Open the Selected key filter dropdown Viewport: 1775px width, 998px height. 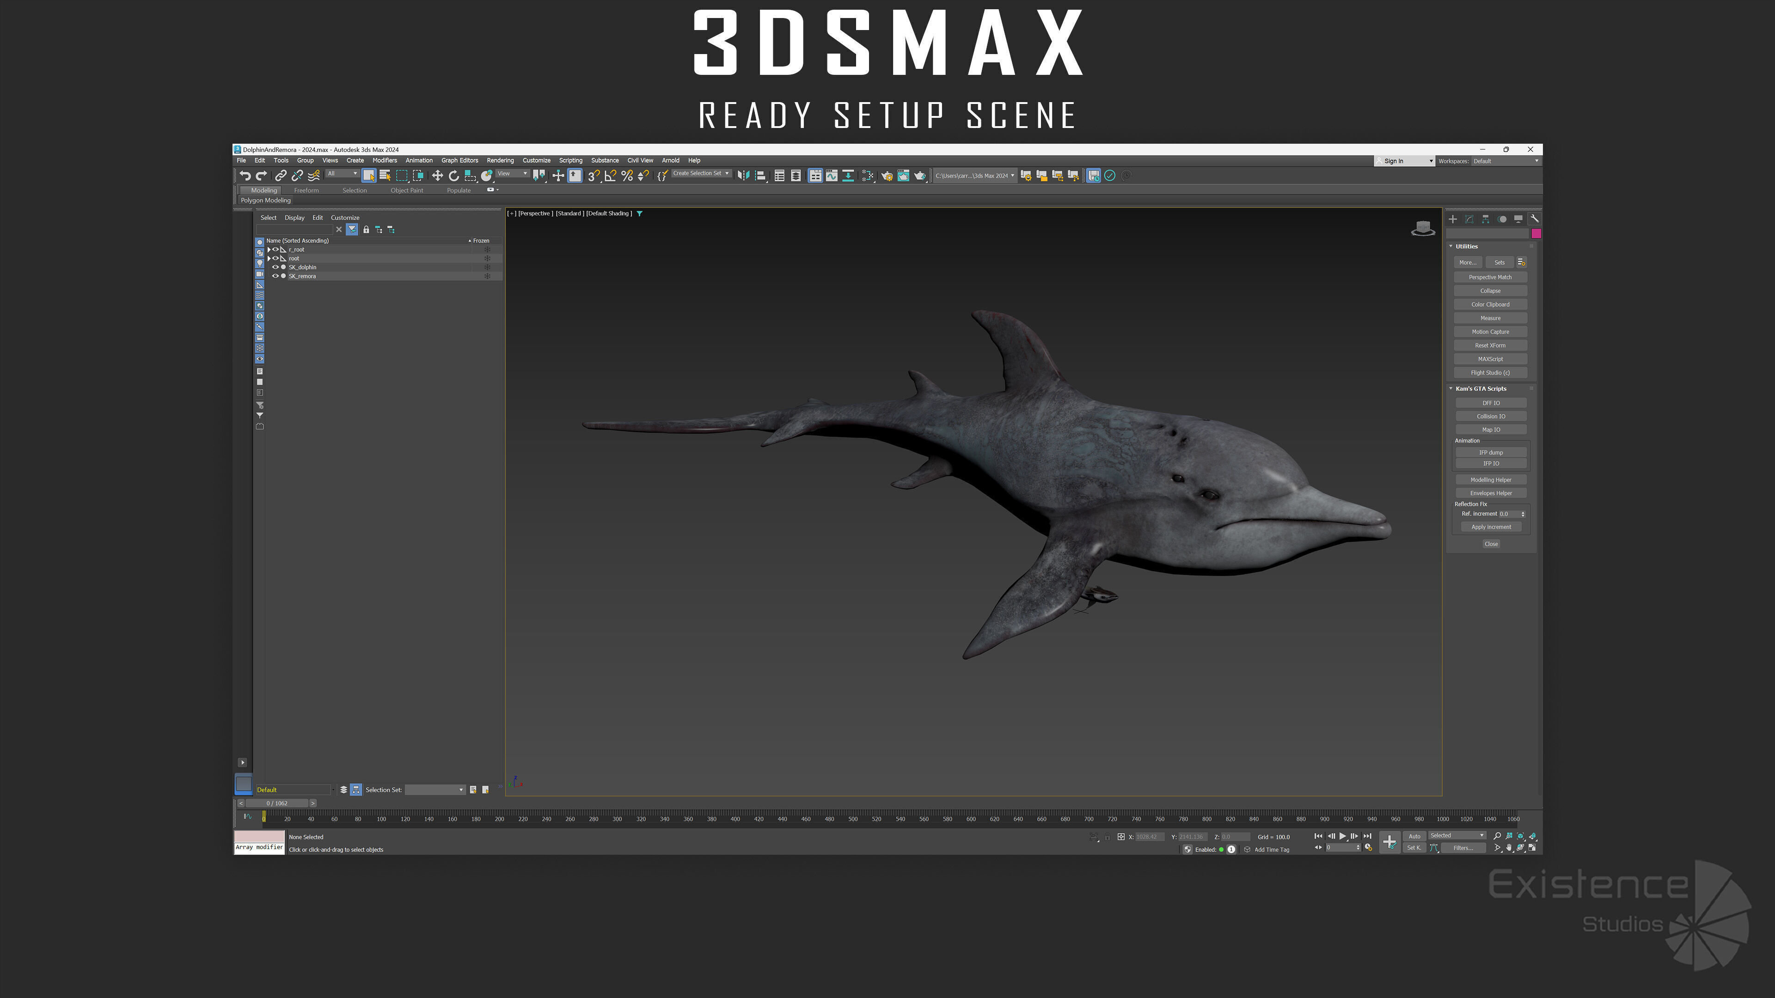(1457, 835)
